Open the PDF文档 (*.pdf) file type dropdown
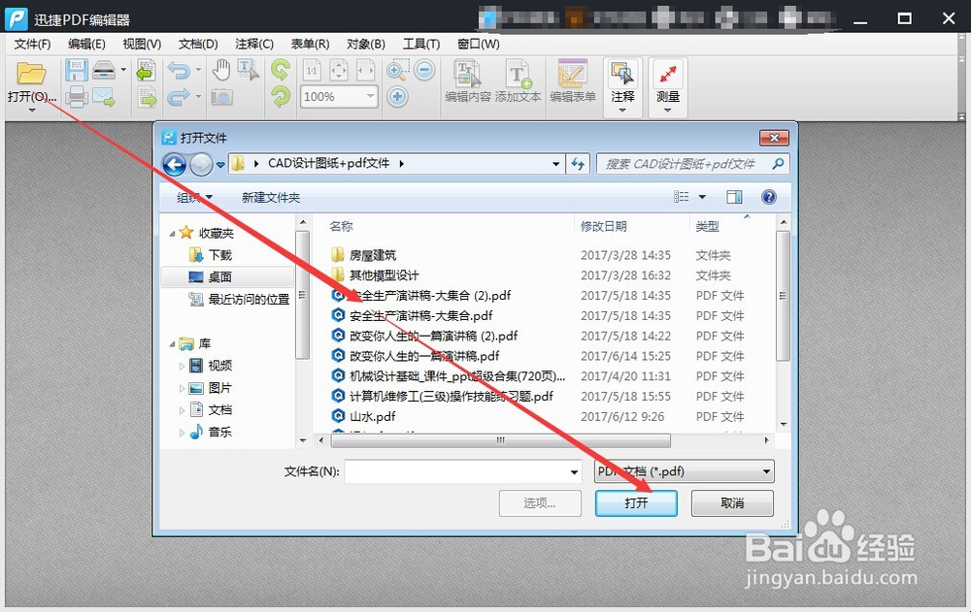This screenshot has width=971, height=612. click(x=767, y=471)
